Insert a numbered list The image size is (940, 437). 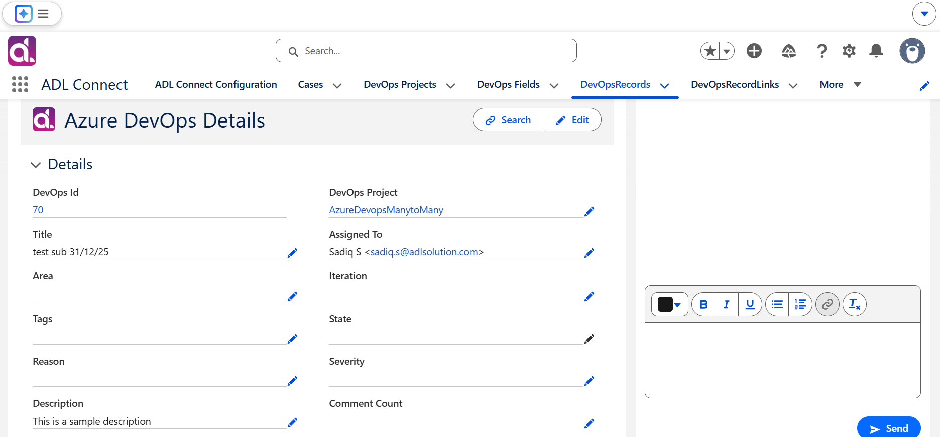(800, 304)
